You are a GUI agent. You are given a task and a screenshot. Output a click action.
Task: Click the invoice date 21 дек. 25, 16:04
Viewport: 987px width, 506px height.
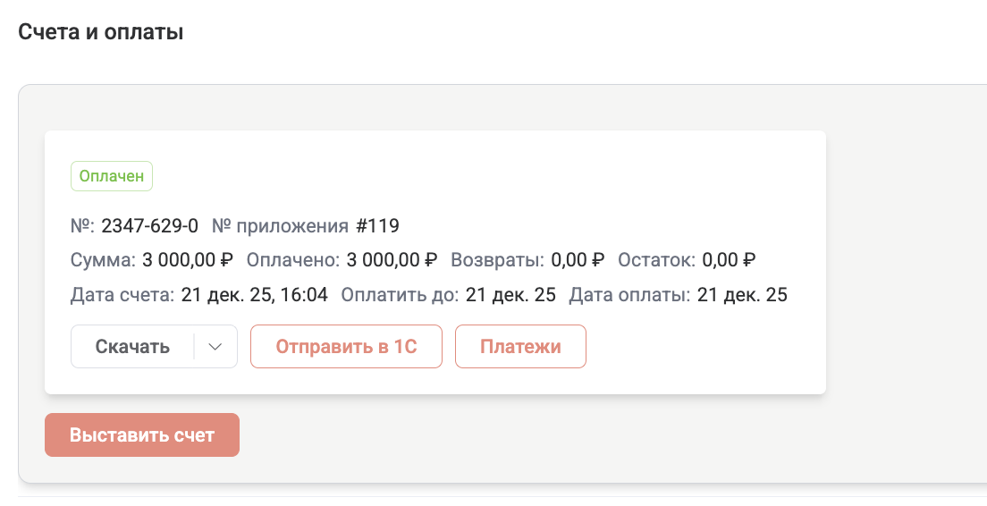tap(255, 295)
